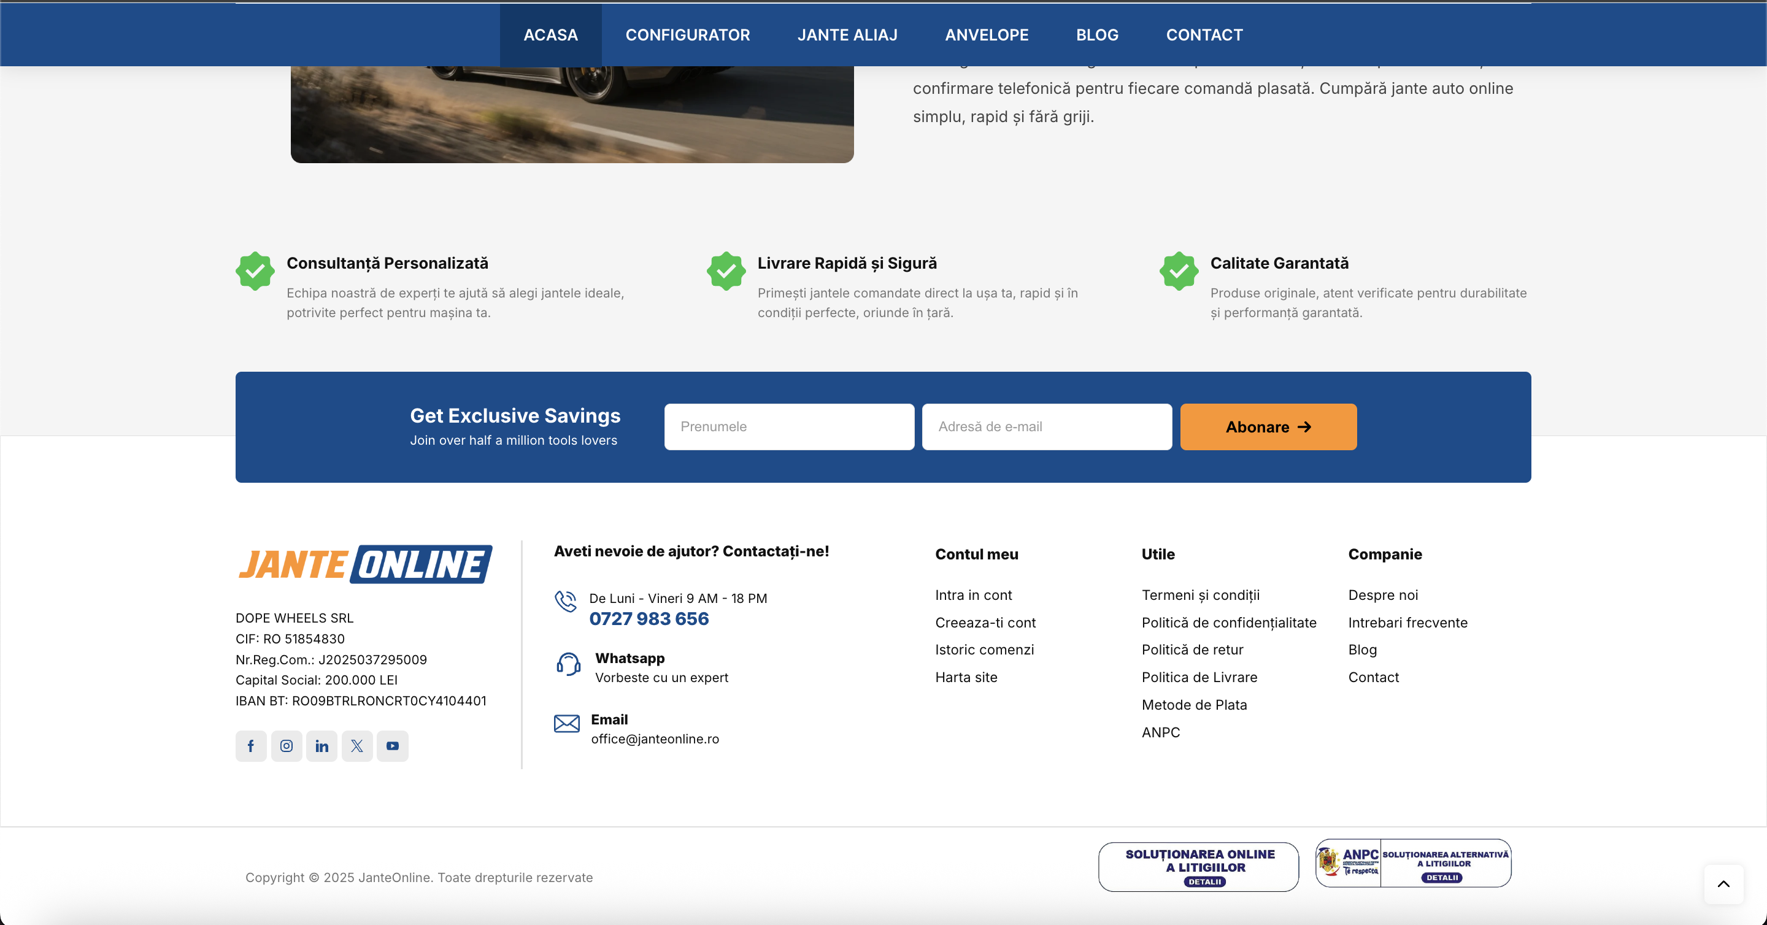Click the phone receiver icon
This screenshot has height=925, width=1767.
pos(568,601)
